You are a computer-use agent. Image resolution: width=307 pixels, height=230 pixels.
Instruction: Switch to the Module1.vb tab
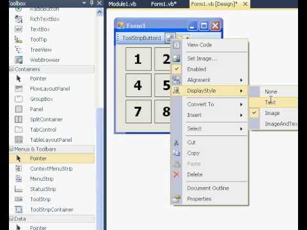click(x=122, y=4)
